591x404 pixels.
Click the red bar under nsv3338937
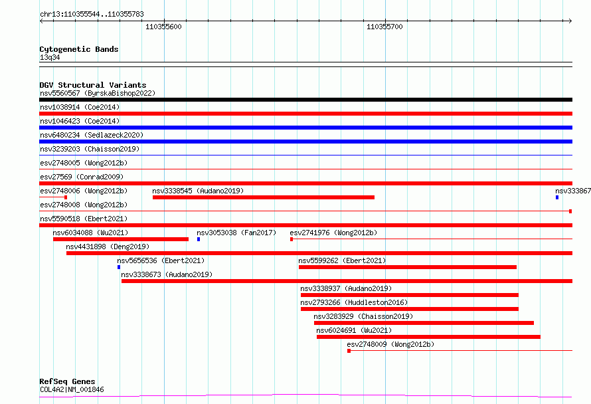point(410,295)
